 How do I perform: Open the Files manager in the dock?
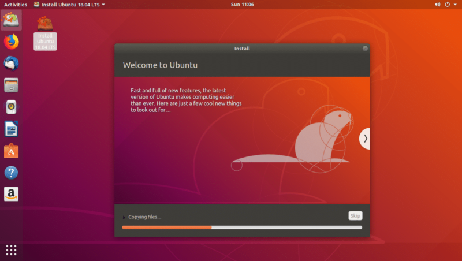tap(11, 85)
